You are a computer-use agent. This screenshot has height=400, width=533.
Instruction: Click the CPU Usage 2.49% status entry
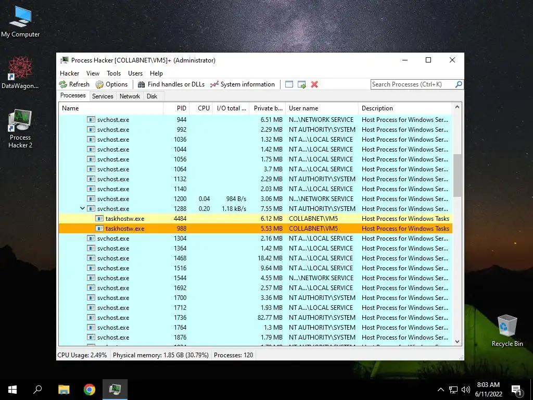(82, 355)
